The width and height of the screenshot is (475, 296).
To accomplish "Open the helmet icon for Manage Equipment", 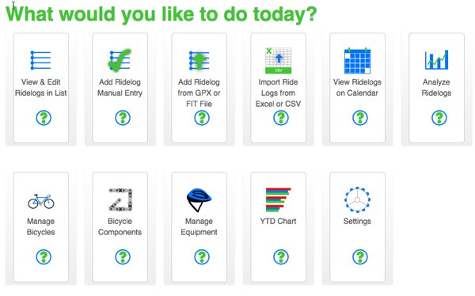I will 199,199.
